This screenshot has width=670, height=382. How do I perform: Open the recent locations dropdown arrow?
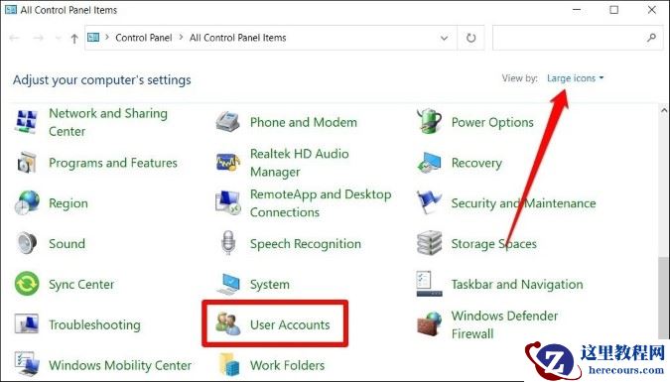pos(59,38)
